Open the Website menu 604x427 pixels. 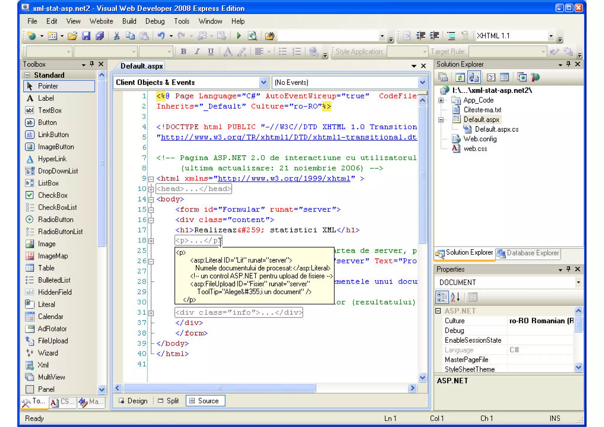[101, 21]
